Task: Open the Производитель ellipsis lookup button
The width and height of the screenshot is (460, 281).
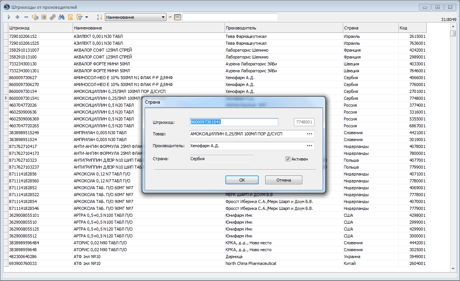Action: (310, 146)
